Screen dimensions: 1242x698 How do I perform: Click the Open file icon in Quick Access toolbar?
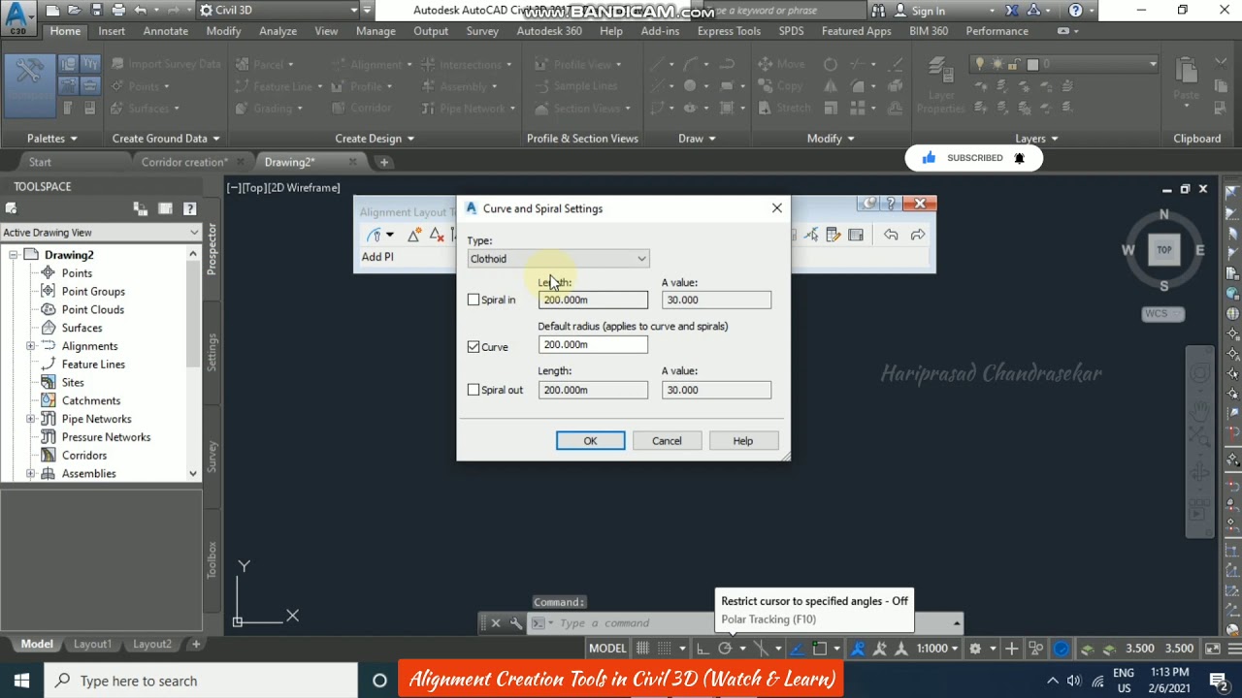click(x=74, y=11)
